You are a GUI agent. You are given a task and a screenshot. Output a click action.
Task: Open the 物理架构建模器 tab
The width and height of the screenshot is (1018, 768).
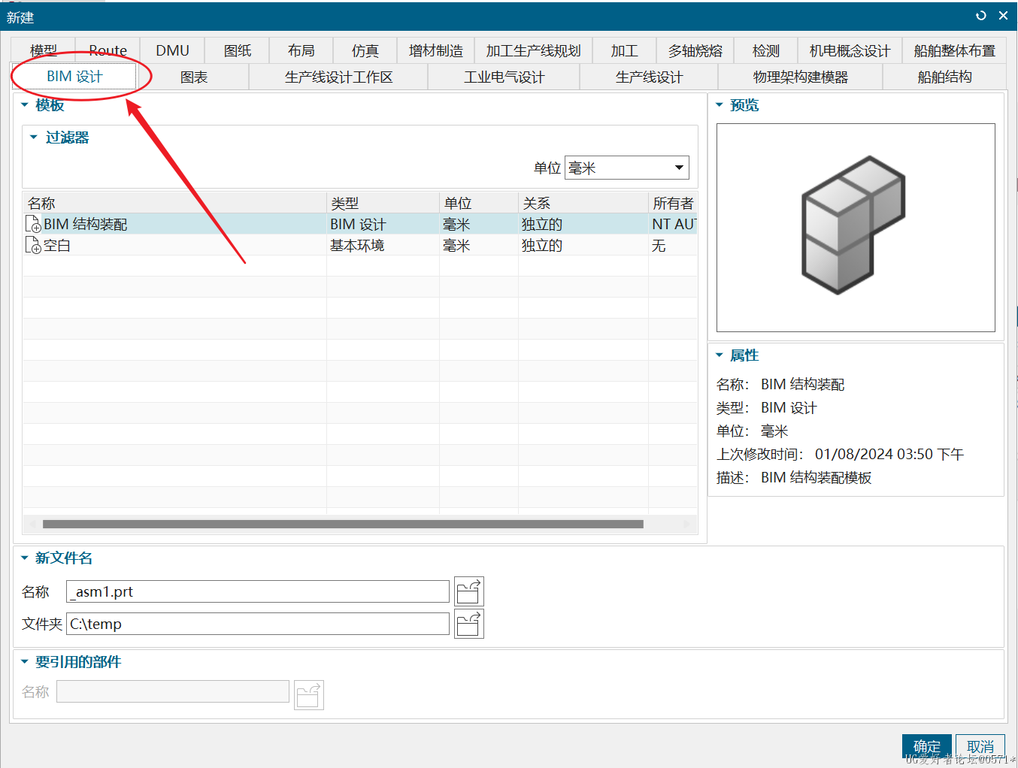800,77
